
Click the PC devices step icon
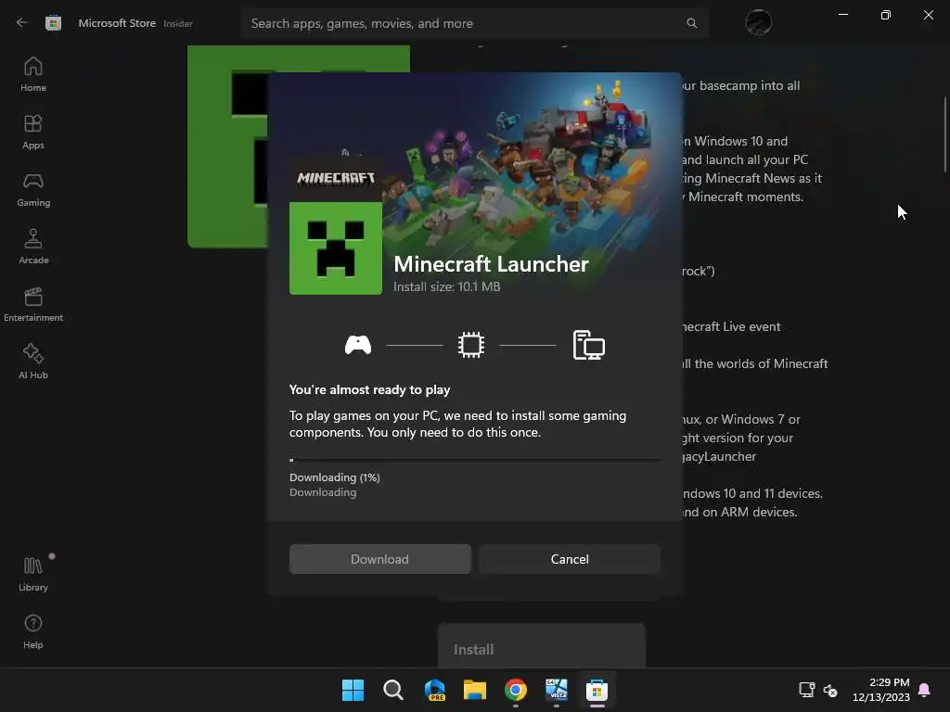click(x=589, y=345)
